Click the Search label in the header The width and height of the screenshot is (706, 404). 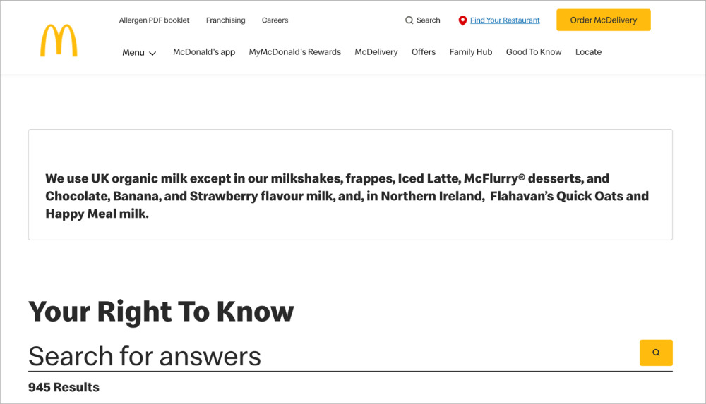[429, 20]
